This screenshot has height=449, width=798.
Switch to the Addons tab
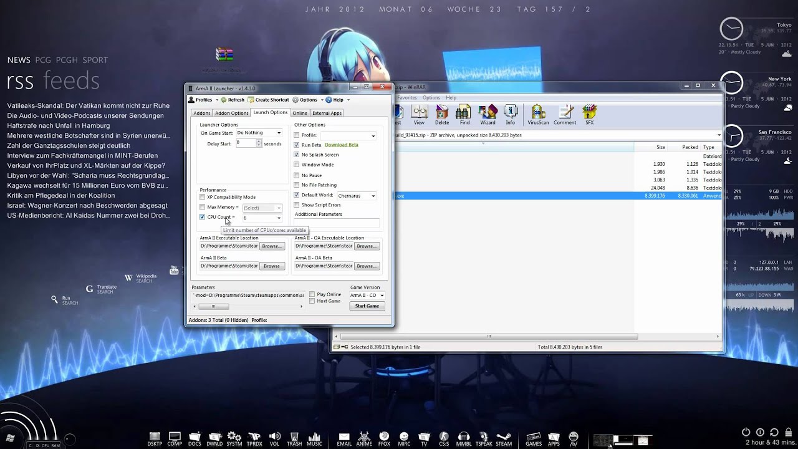click(201, 113)
